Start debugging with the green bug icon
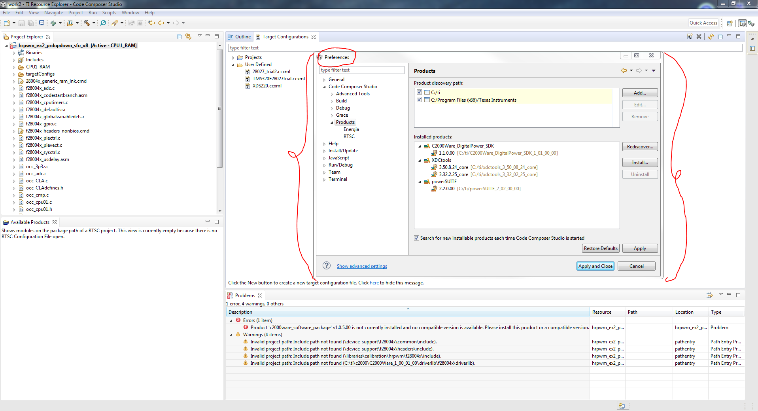 coord(53,23)
